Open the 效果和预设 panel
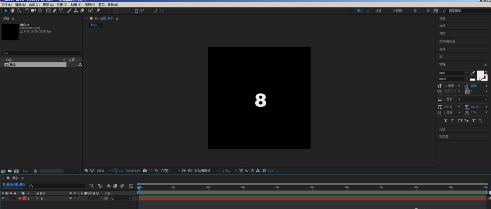The width and height of the screenshot is (491, 209). coord(447,41)
